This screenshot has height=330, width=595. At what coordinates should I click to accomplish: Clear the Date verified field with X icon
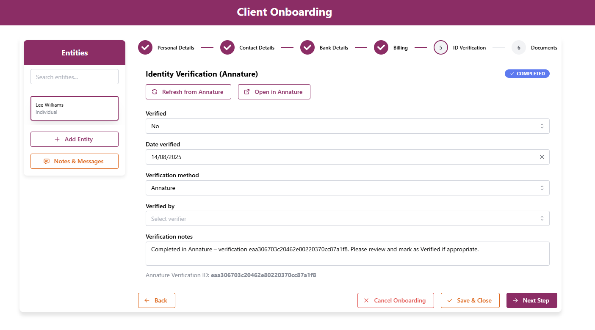[x=542, y=157]
